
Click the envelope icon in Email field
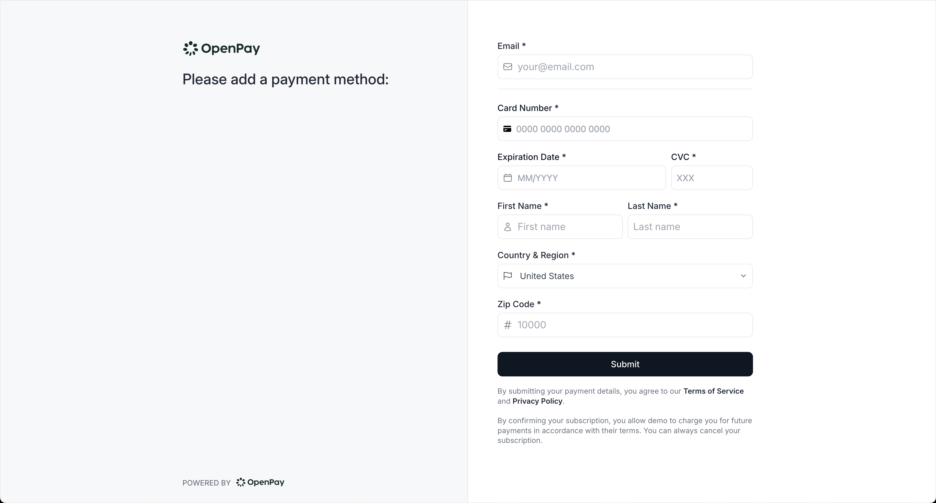(x=508, y=67)
